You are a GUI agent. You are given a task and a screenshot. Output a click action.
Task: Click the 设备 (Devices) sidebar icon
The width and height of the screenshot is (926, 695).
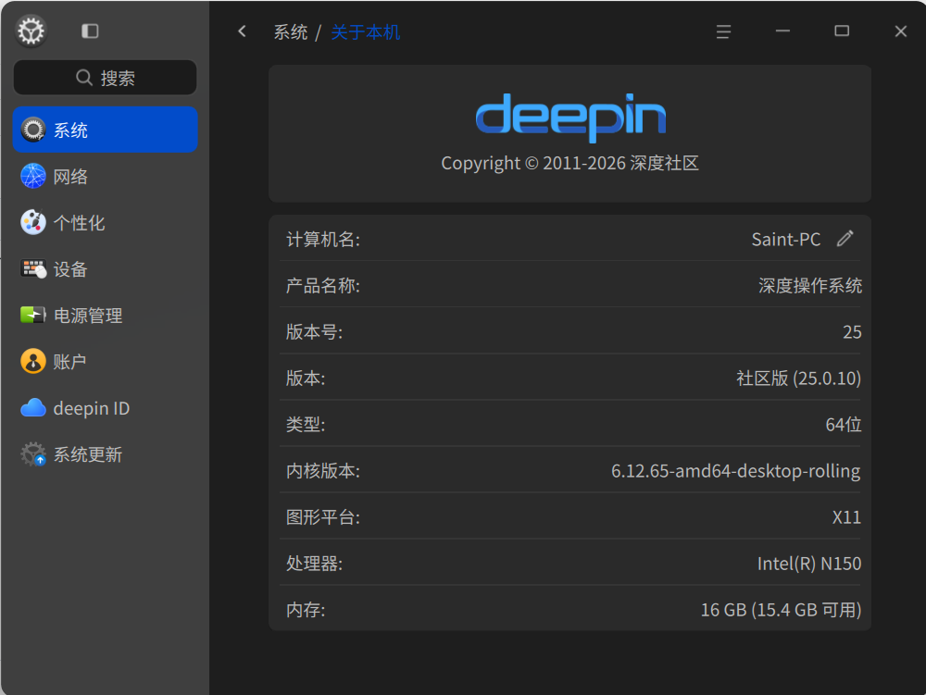click(31, 269)
